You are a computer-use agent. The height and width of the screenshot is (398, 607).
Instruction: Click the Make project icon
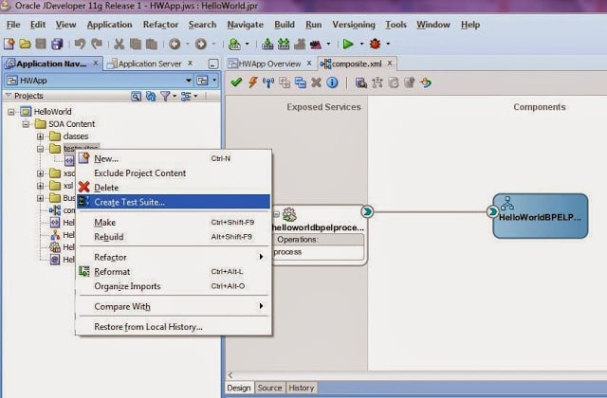[267, 44]
